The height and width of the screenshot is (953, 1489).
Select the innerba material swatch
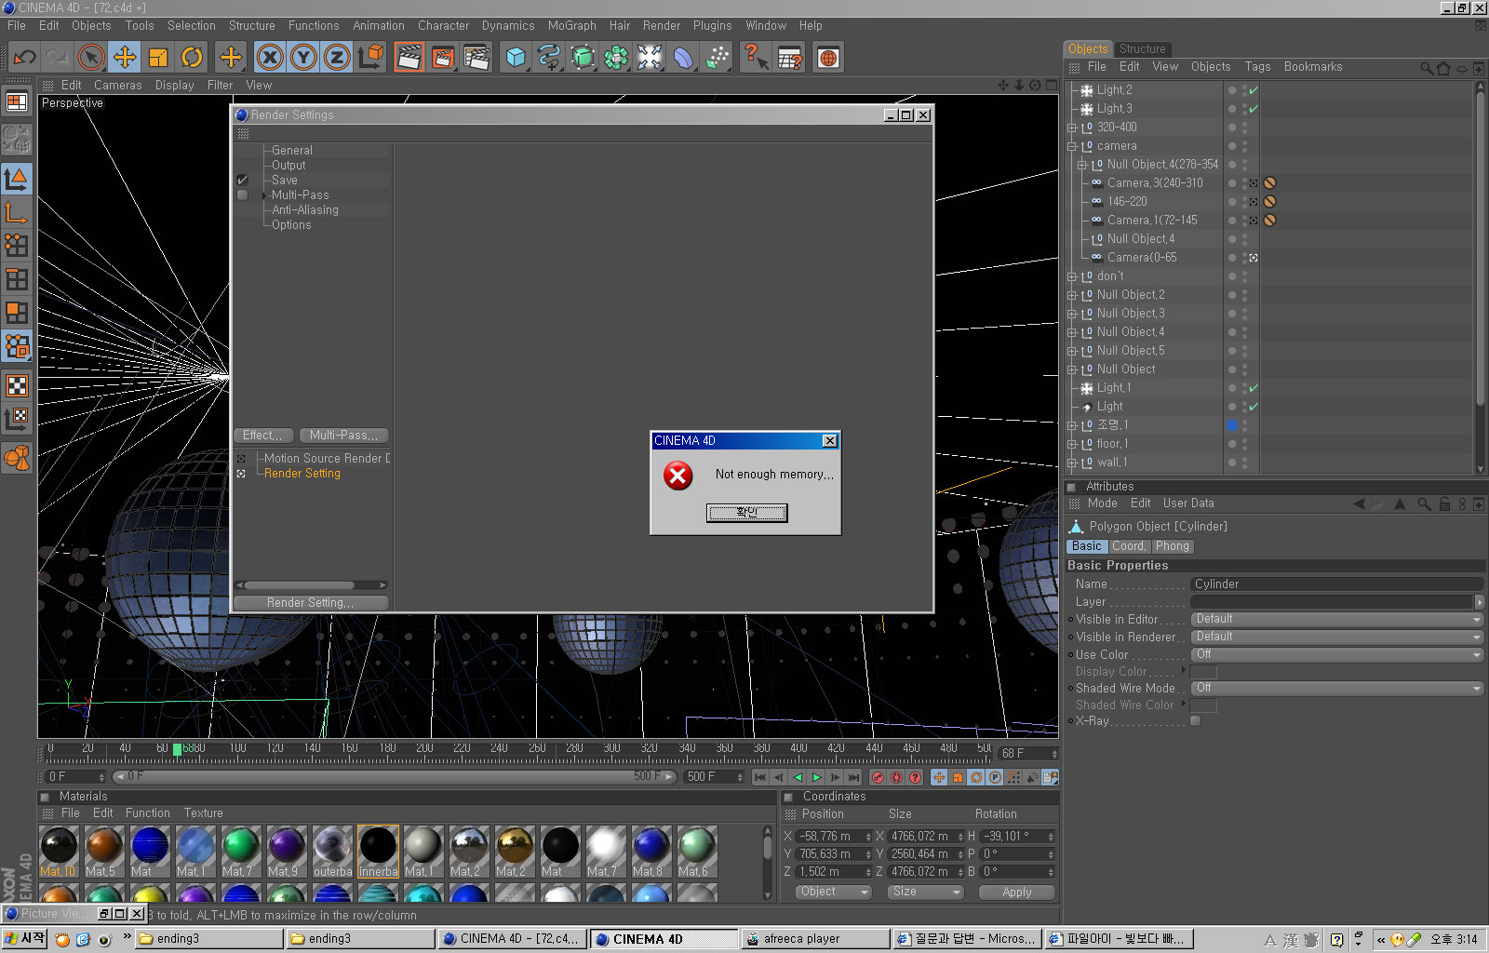pos(378,852)
